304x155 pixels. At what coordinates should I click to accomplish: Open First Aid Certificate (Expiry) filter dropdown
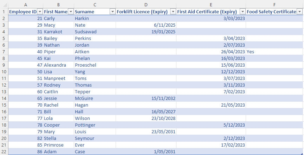(242, 12)
